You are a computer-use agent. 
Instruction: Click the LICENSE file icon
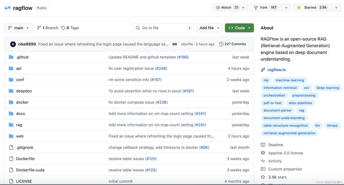11,181
